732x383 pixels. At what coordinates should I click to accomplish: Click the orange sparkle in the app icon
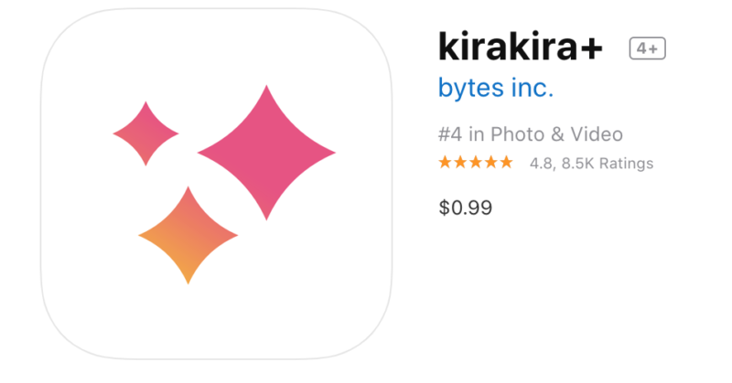(188, 235)
